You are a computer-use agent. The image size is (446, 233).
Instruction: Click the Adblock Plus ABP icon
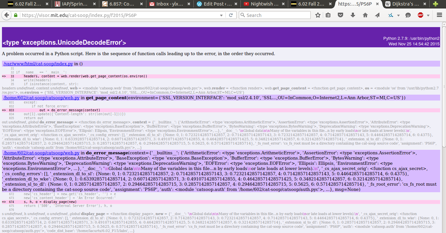tap(421, 15)
